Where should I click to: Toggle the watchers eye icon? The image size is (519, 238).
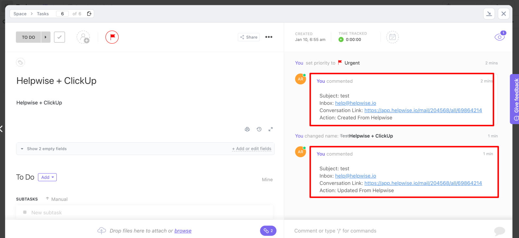coord(499,37)
